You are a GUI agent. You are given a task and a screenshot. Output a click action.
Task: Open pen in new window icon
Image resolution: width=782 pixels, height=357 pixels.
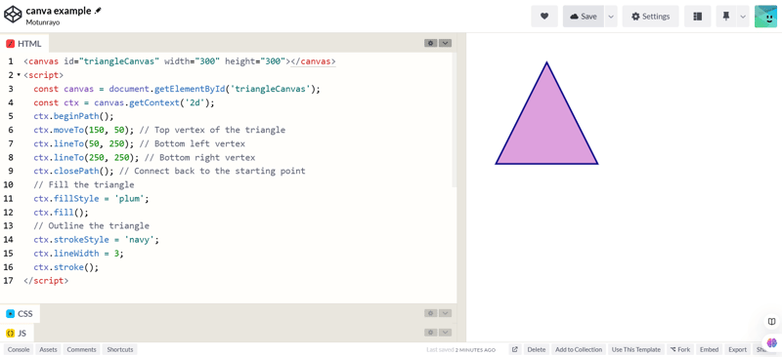(515, 349)
